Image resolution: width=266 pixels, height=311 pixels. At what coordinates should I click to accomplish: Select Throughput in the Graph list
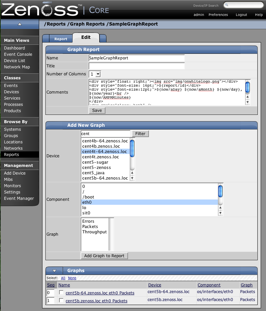(x=95, y=232)
